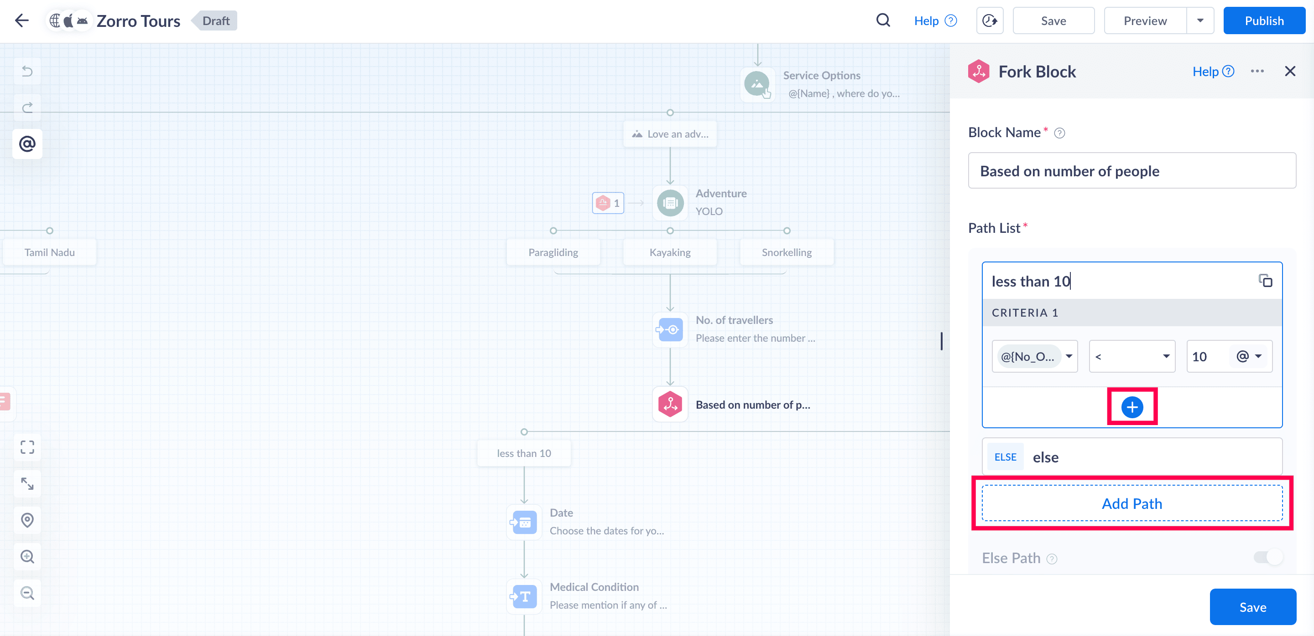Click the search magnifier icon
The width and height of the screenshot is (1314, 636).
click(x=883, y=21)
